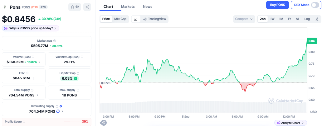
Task: Click the green 0.84 current price label
Action: [x=311, y=41]
